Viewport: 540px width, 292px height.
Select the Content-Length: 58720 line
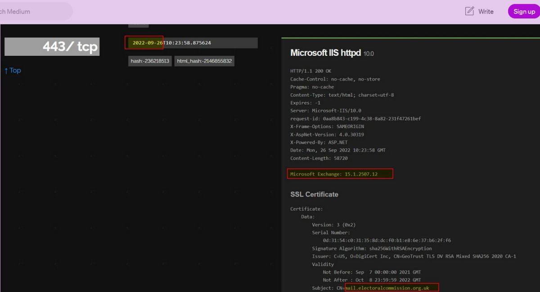click(x=319, y=158)
